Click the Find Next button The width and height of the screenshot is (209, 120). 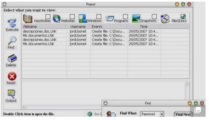point(183,114)
